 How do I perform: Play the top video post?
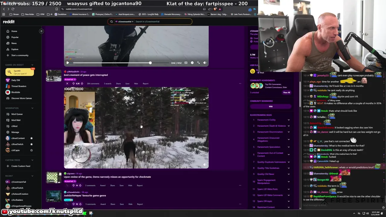pos(68,63)
